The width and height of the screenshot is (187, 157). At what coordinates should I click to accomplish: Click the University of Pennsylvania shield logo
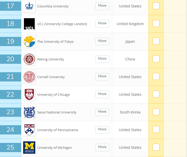pyautogui.click(x=29, y=130)
